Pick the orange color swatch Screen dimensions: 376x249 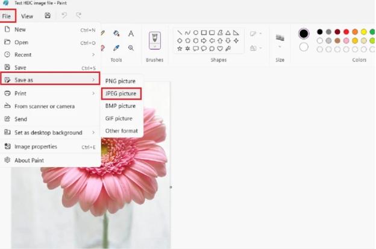click(x=355, y=32)
